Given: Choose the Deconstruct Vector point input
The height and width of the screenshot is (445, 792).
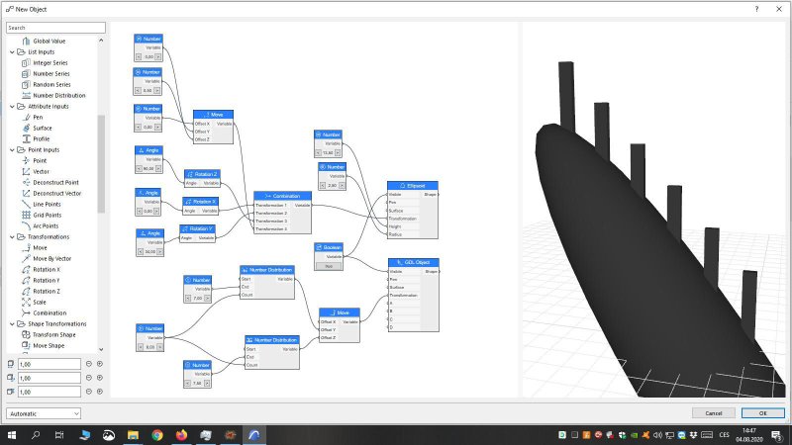Looking at the screenshot, I should (57, 193).
